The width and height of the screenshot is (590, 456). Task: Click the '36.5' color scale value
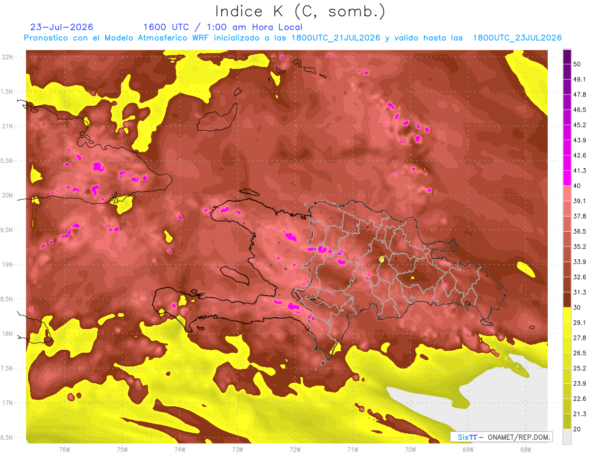580,231
